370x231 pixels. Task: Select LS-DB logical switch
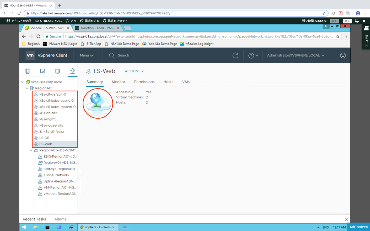[44, 138]
